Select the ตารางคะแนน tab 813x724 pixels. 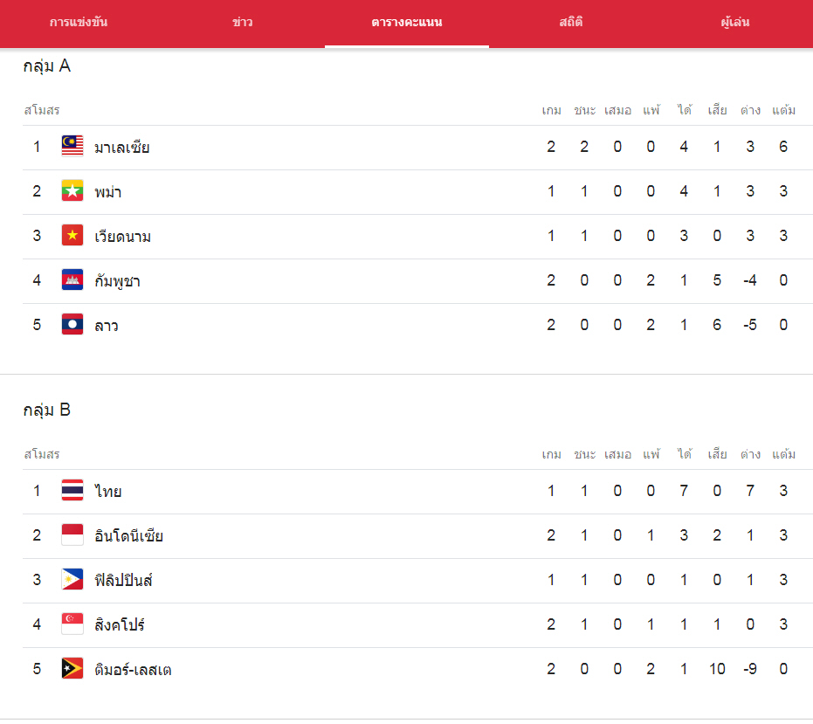tap(407, 23)
